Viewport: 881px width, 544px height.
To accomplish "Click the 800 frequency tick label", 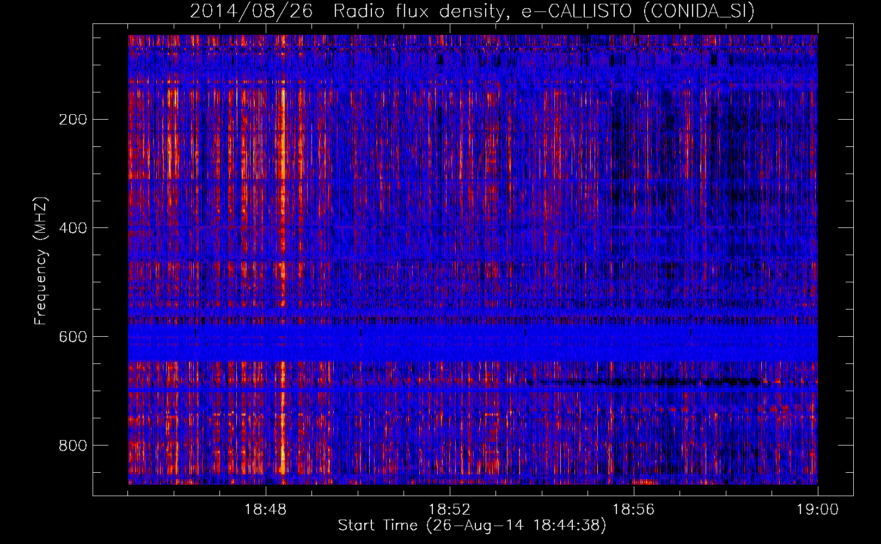I will (x=73, y=446).
